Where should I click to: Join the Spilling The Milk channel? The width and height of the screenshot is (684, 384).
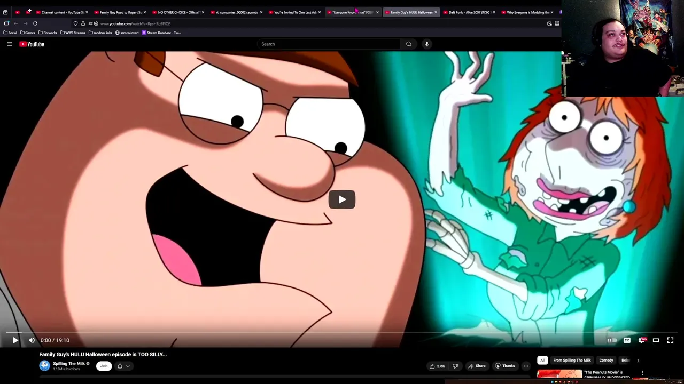pos(104,366)
